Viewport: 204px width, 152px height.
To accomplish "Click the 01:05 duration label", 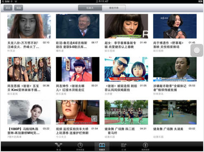I will 143,85.
